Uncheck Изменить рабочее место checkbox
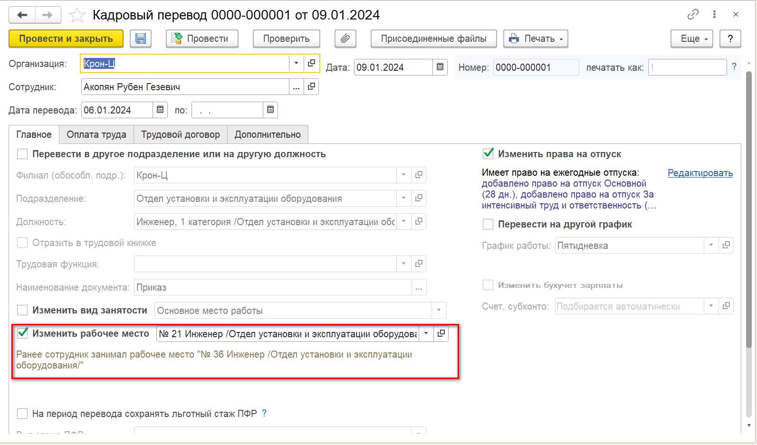The image size is (757, 445). [x=22, y=333]
